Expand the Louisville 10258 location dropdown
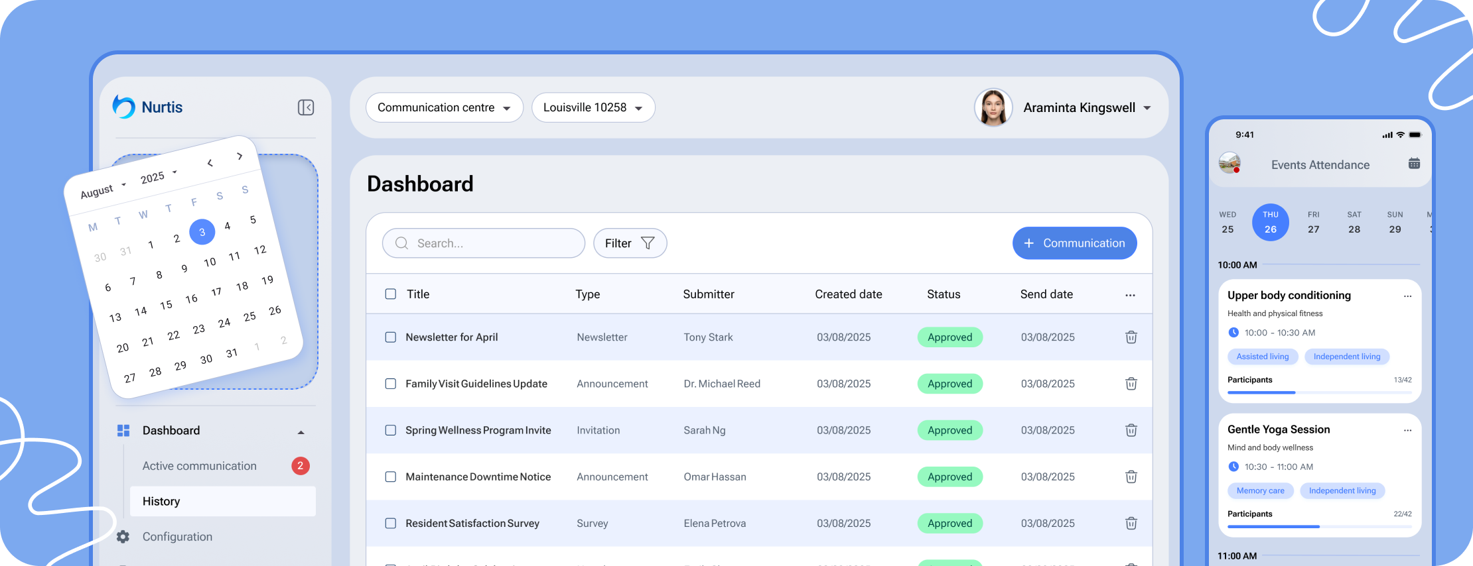Image resolution: width=1473 pixels, height=566 pixels. coord(593,107)
